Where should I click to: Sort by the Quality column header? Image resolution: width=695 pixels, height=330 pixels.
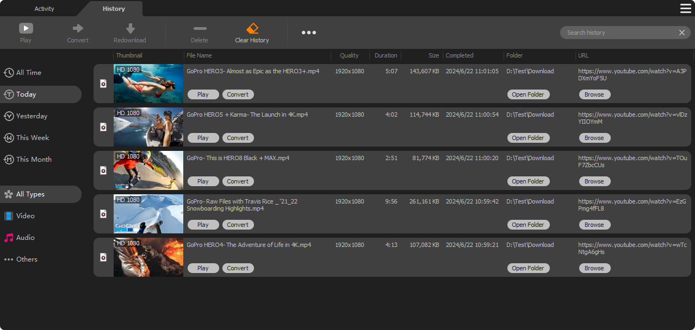pos(350,55)
